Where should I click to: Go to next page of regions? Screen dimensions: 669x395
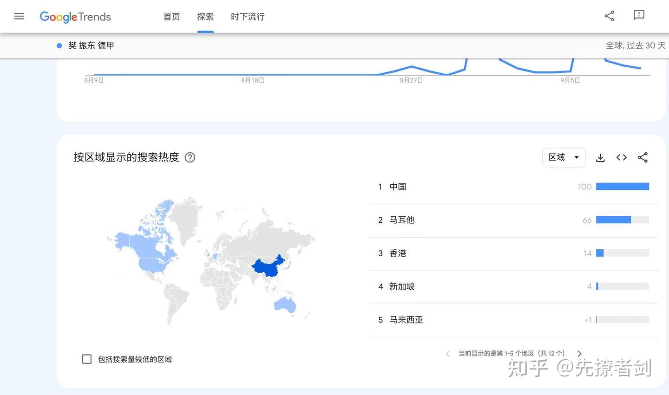click(579, 354)
